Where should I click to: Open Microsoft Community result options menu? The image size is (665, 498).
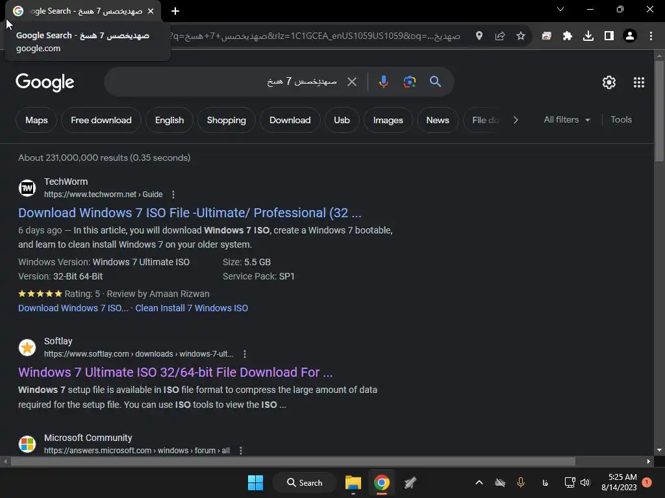pos(241,451)
